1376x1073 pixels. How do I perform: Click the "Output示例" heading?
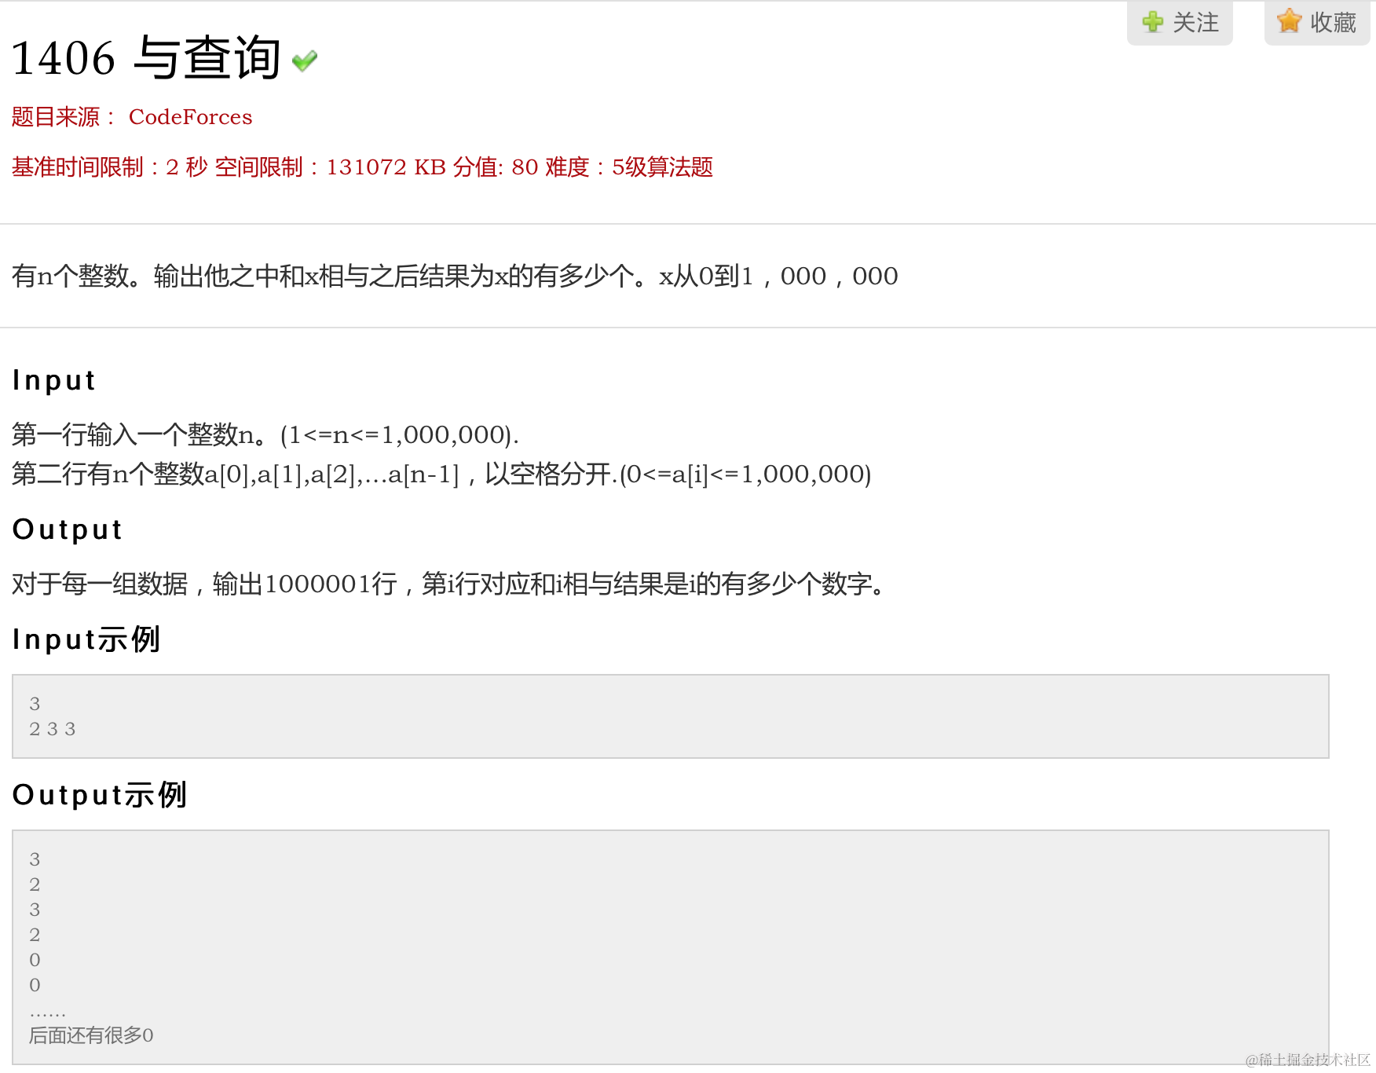[100, 795]
